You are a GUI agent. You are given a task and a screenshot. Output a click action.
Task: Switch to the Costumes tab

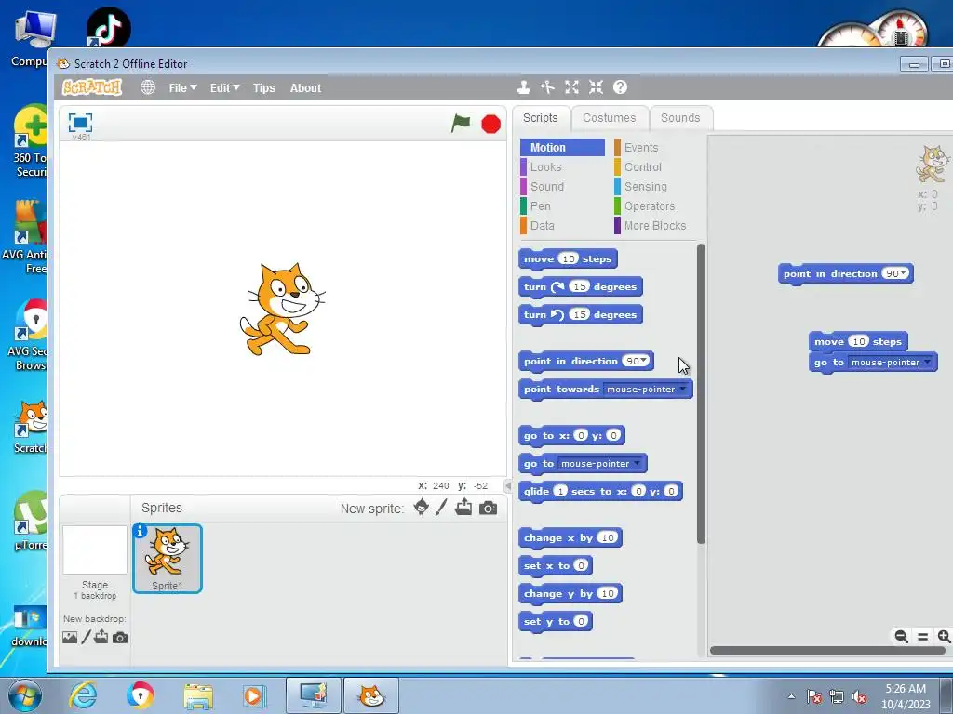point(609,118)
